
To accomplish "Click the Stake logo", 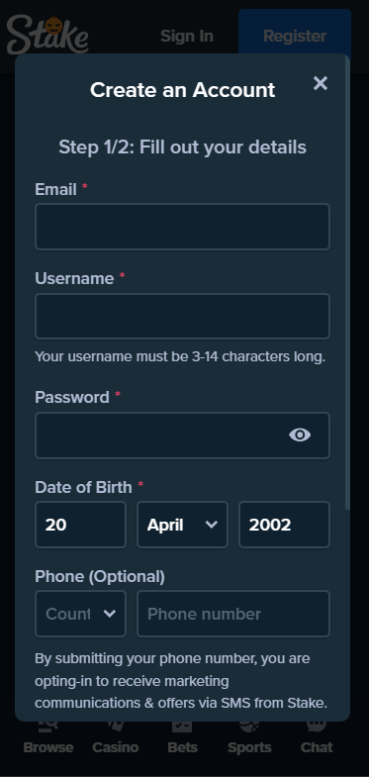I will coord(47,35).
